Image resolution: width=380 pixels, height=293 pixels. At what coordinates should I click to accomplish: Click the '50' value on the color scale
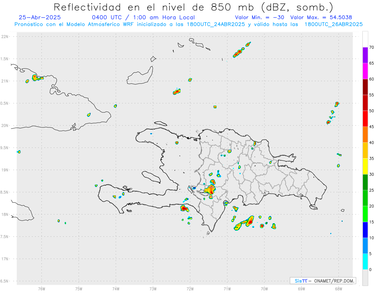pos(372,111)
